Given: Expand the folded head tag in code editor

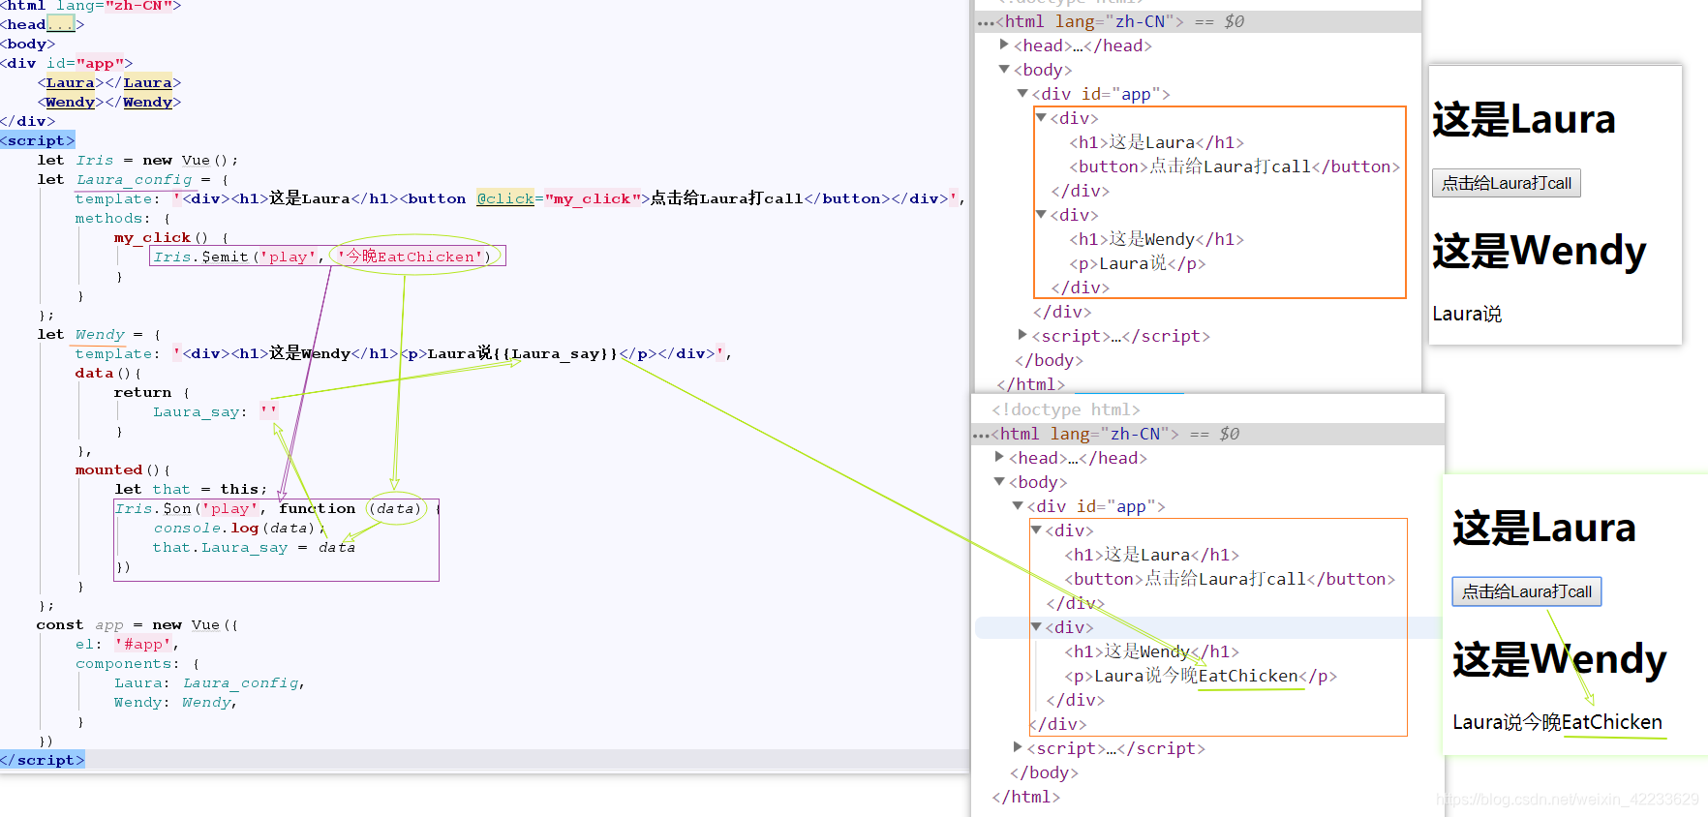Looking at the screenshot, I should point(60,25).
